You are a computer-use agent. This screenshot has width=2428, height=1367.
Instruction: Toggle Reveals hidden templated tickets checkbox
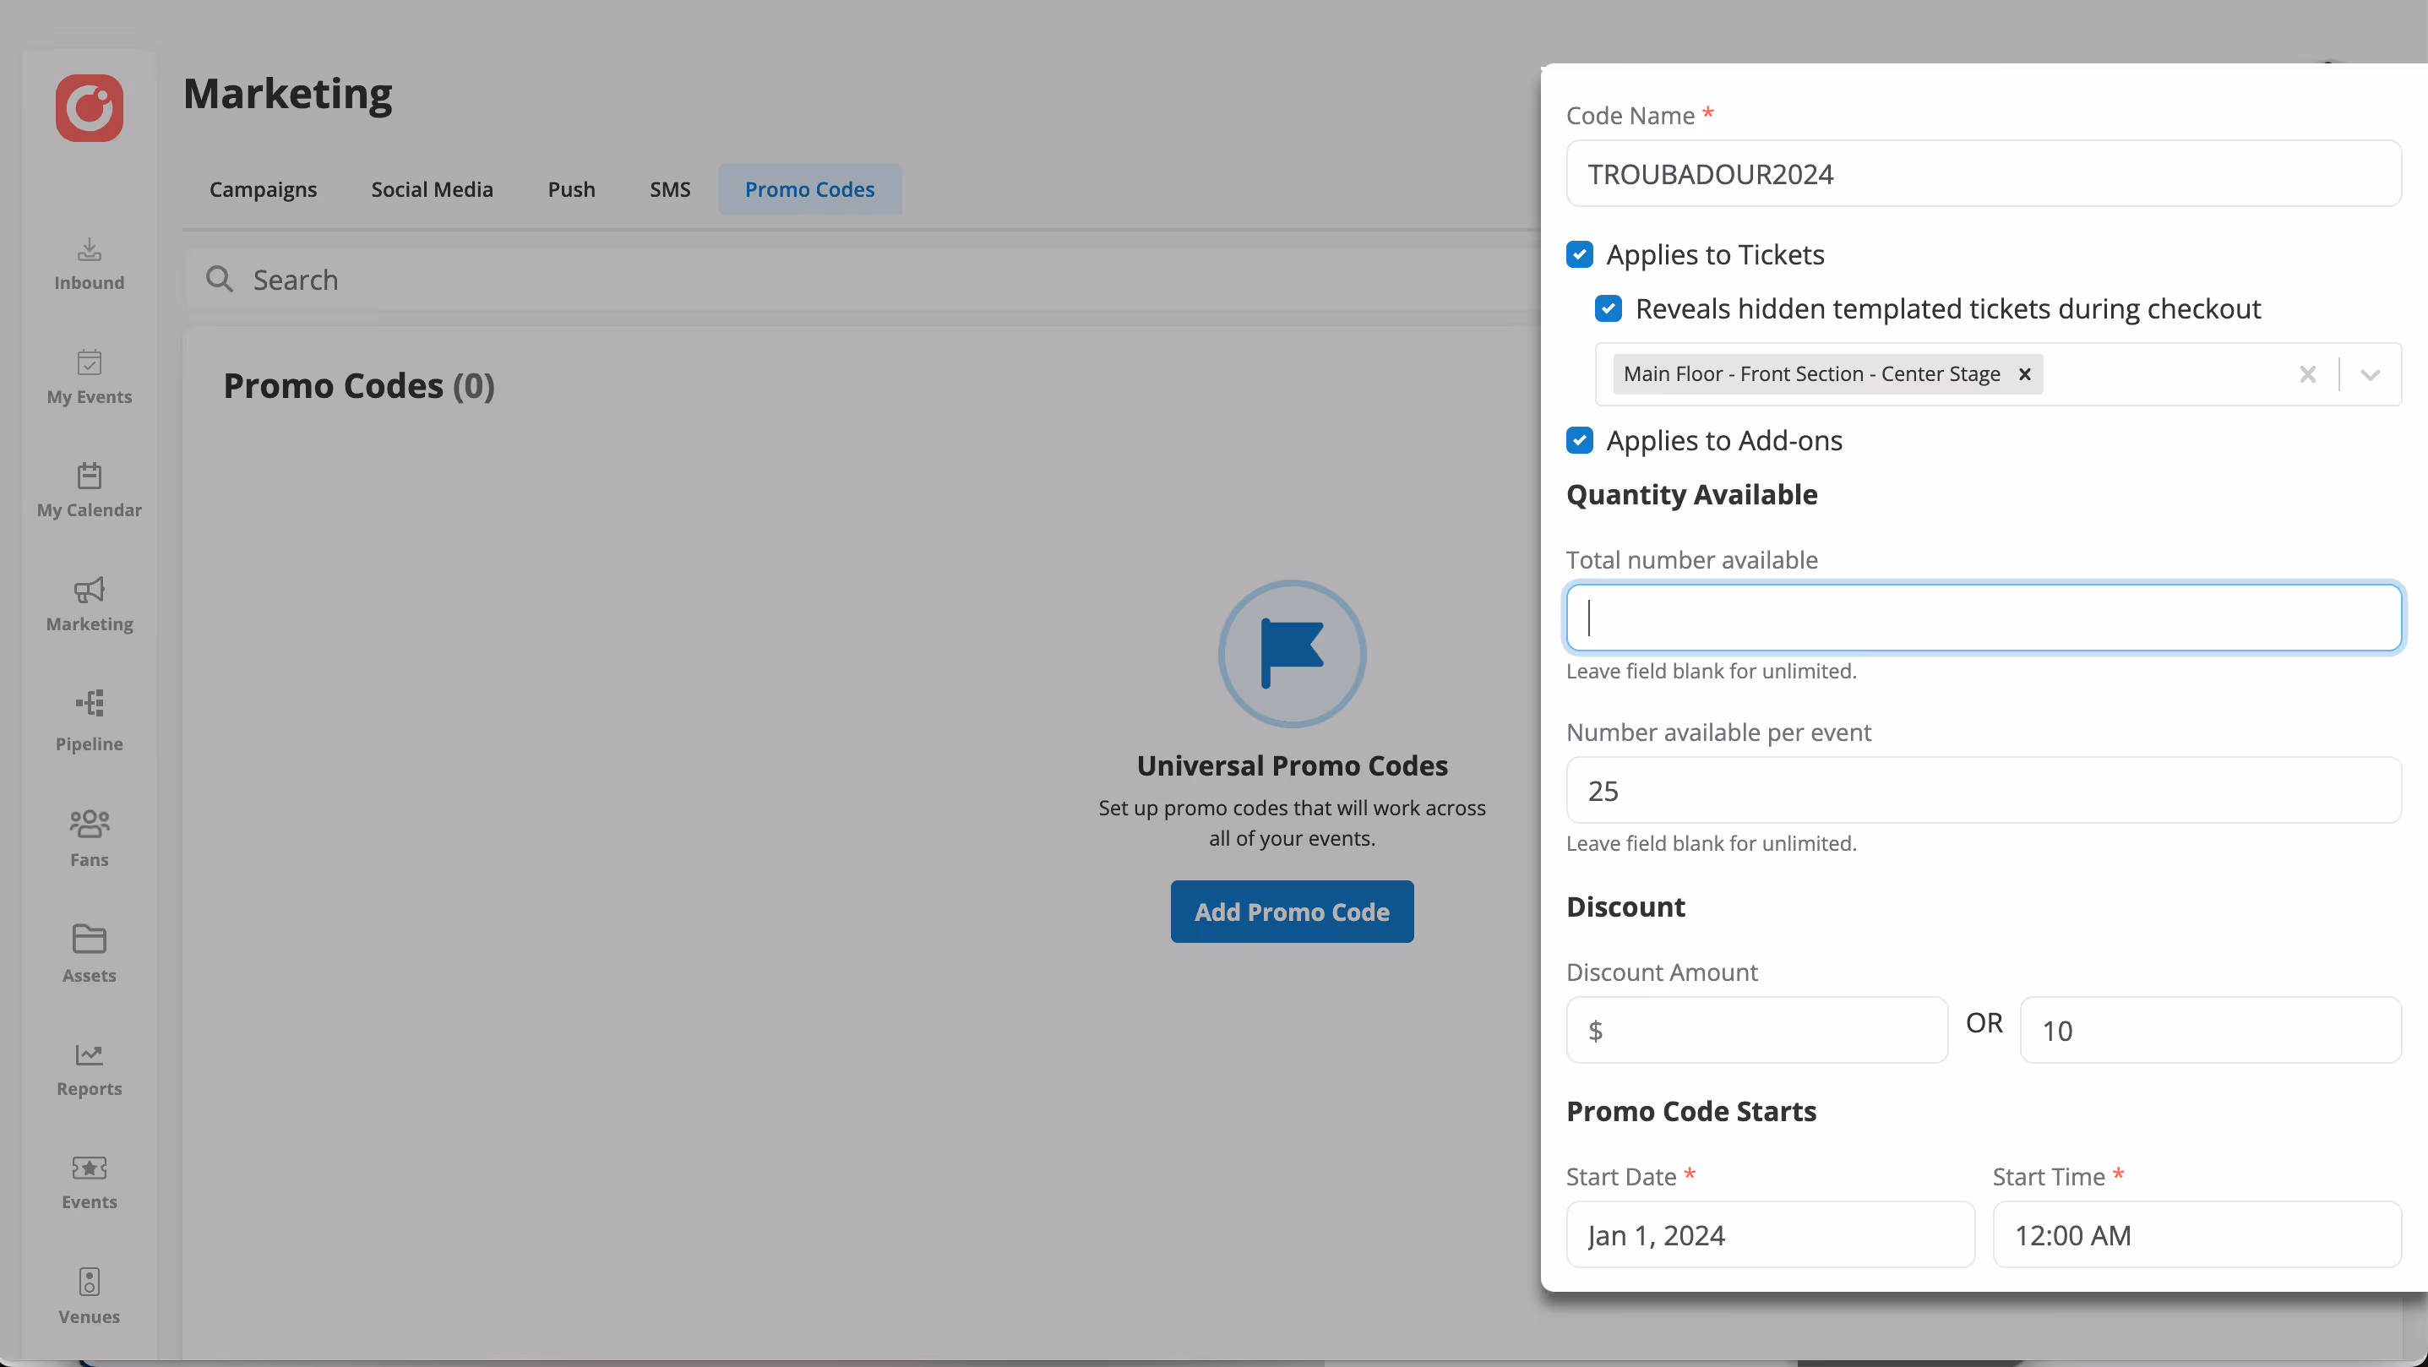(1608, 308)
